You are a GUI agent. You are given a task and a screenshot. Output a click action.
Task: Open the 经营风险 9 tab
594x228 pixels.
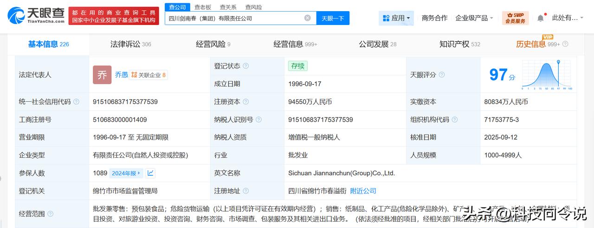coord(213,44)
